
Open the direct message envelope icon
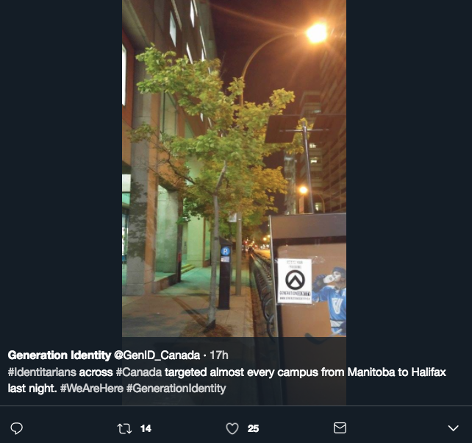tap(340, 428)
